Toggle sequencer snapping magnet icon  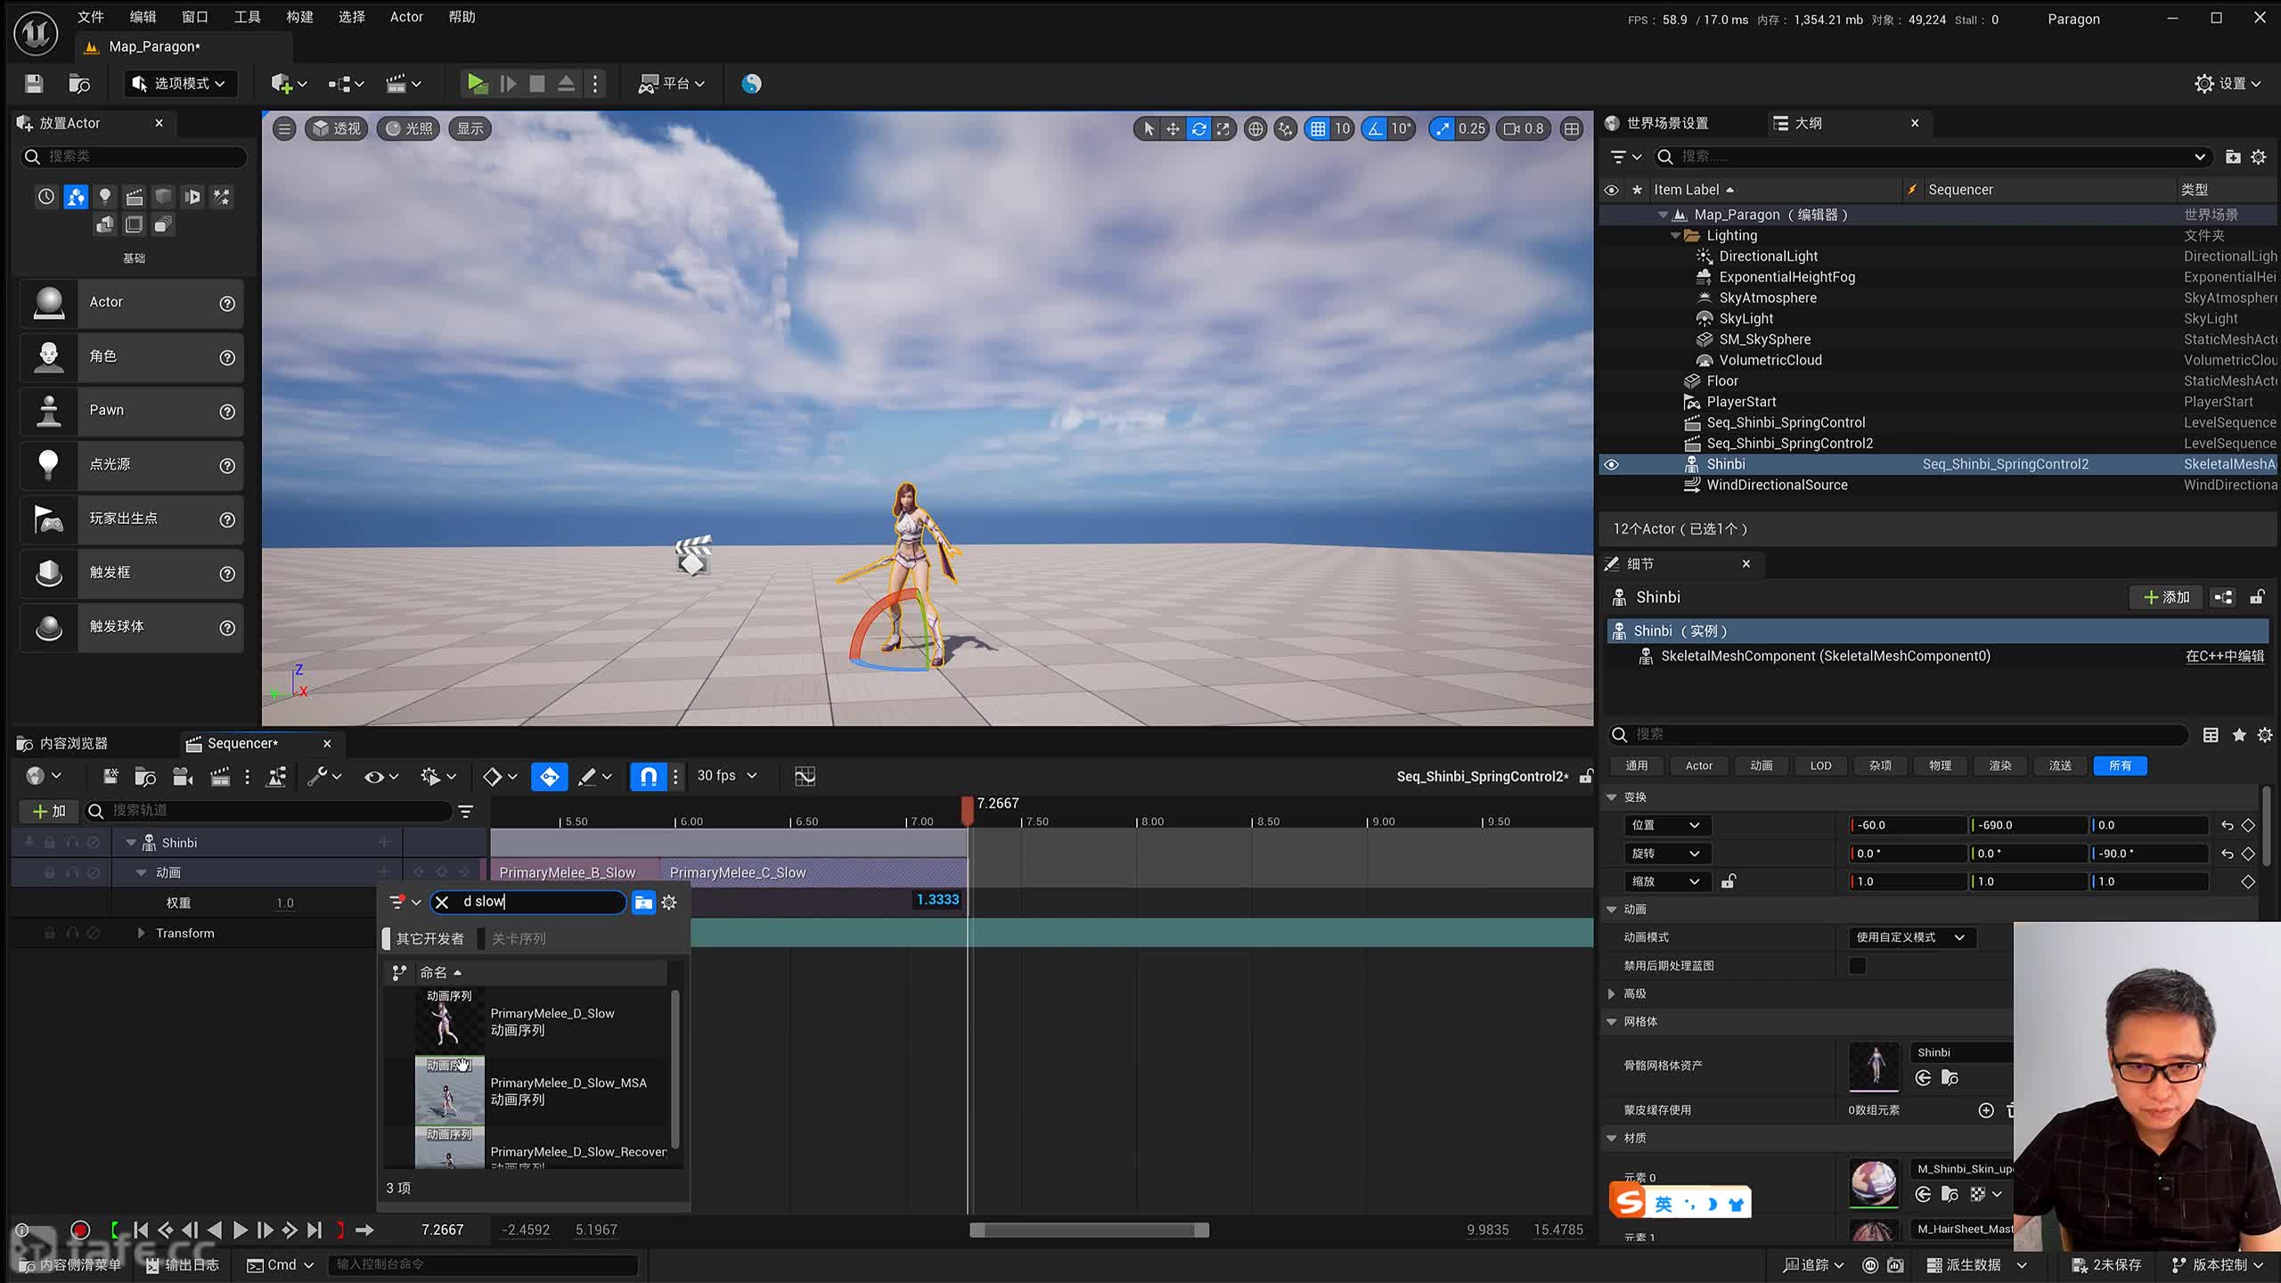(x=649, y=777)
